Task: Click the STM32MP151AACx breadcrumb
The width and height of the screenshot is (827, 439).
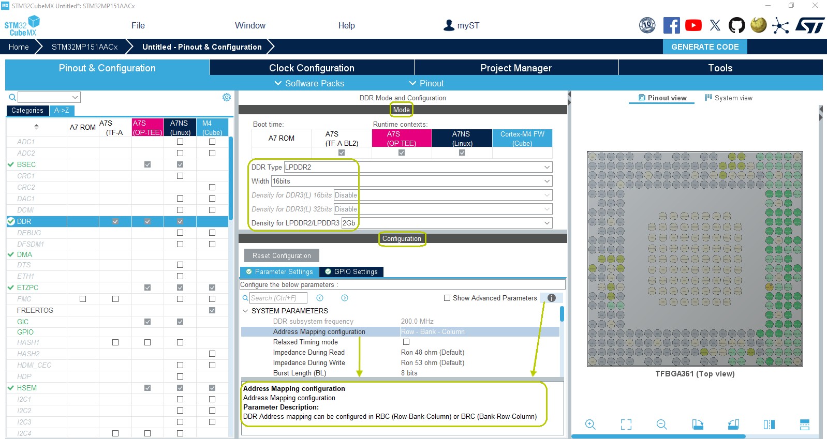Action: 85,47
